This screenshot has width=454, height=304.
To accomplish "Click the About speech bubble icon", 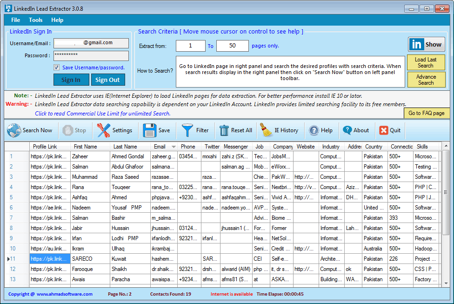I will (347, 130).
